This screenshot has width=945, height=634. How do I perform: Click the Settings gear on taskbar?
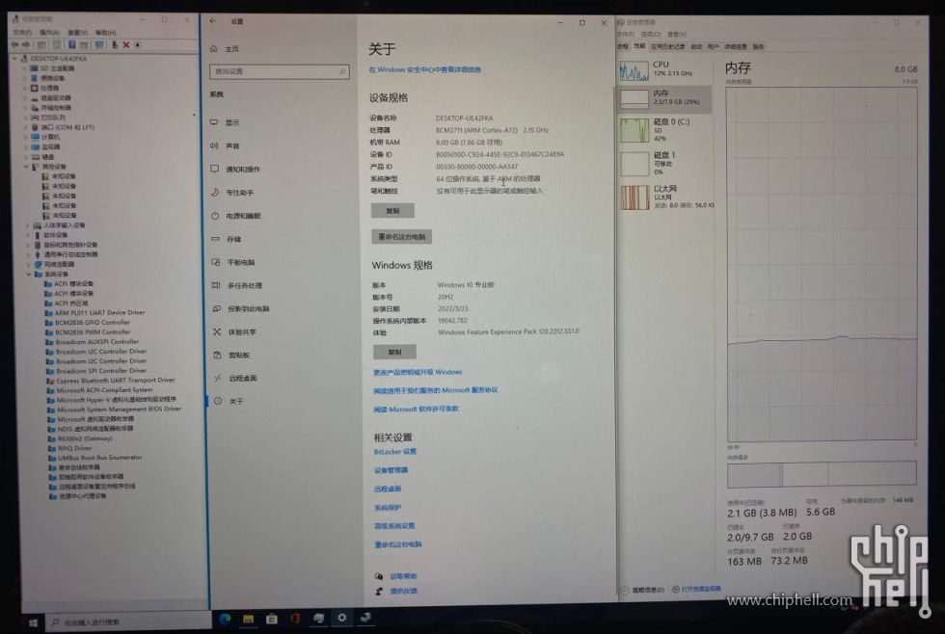[x=341, y=618]
